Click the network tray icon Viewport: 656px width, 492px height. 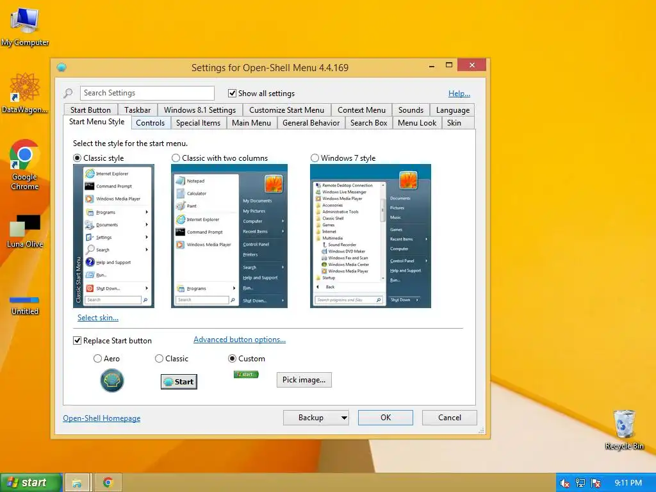click(580, 483)
